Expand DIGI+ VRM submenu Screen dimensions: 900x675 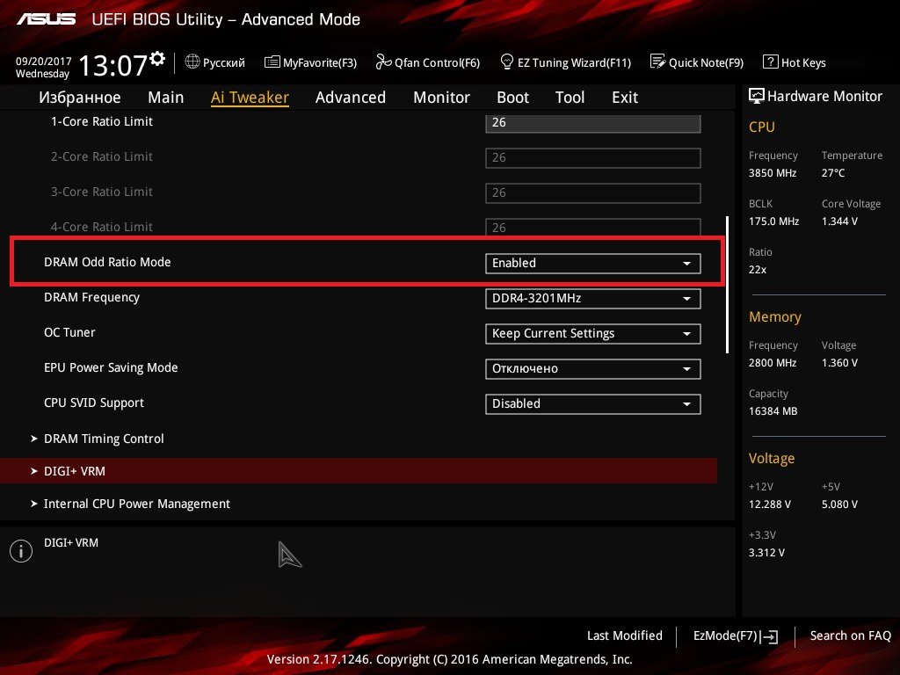359,471
